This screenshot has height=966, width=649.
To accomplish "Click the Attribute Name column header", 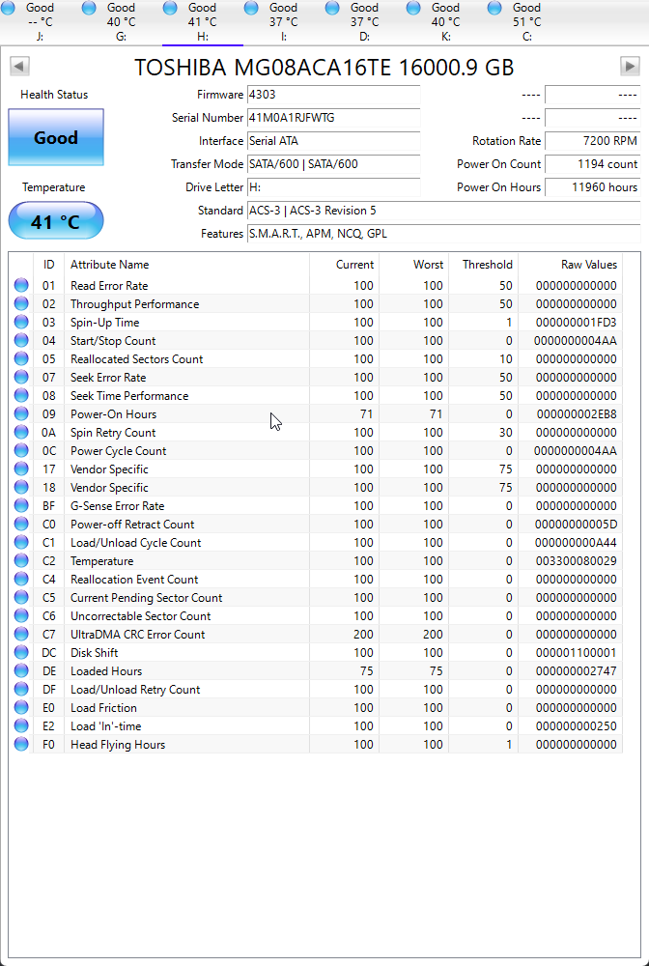I will [x=186, y=265].
